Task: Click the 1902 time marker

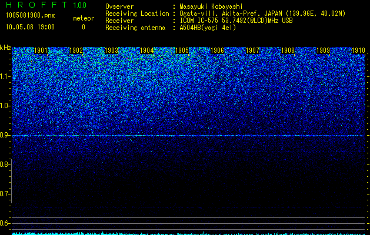Action: coord(76,51)
